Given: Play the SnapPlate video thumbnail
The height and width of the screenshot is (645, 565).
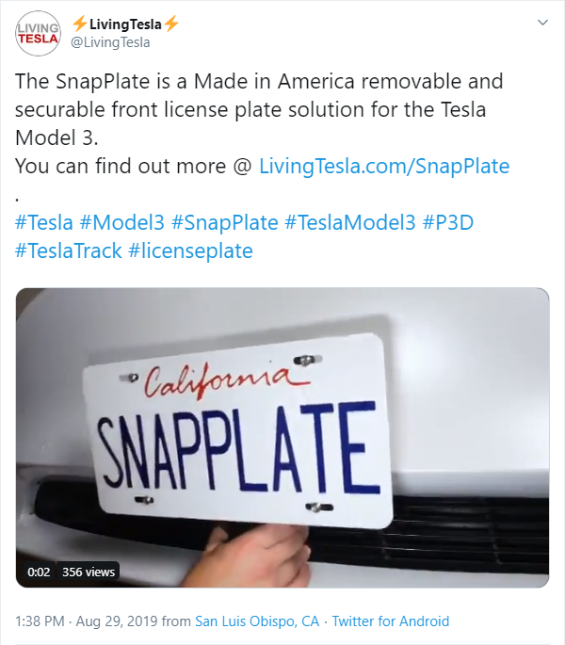Looking at the screenshot, I should pyautogui.click(x=282, y=437).
